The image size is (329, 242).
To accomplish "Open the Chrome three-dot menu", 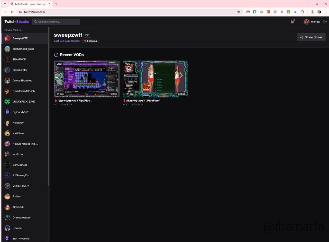I will tap(326, 12).
